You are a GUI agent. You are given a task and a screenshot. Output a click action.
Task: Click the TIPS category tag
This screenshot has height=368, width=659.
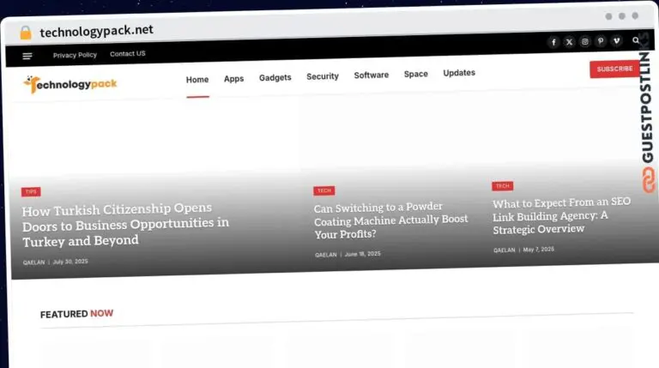pyautogui.click(x=31, y=191)
